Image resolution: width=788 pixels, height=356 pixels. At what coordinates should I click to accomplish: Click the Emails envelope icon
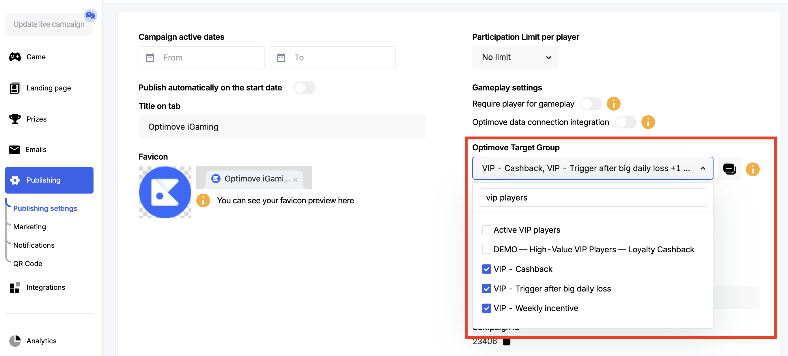(14, 149)
